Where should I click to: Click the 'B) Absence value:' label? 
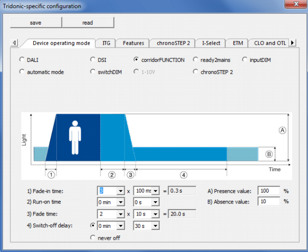click(228, 202)
